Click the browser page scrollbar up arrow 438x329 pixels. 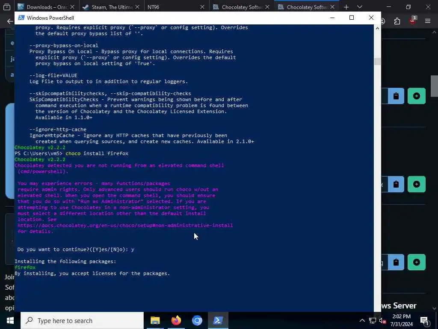tap(435, 32)
